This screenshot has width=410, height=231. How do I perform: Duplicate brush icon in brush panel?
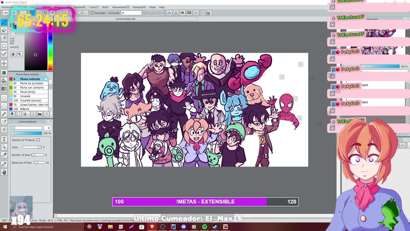tap(46, 114)
